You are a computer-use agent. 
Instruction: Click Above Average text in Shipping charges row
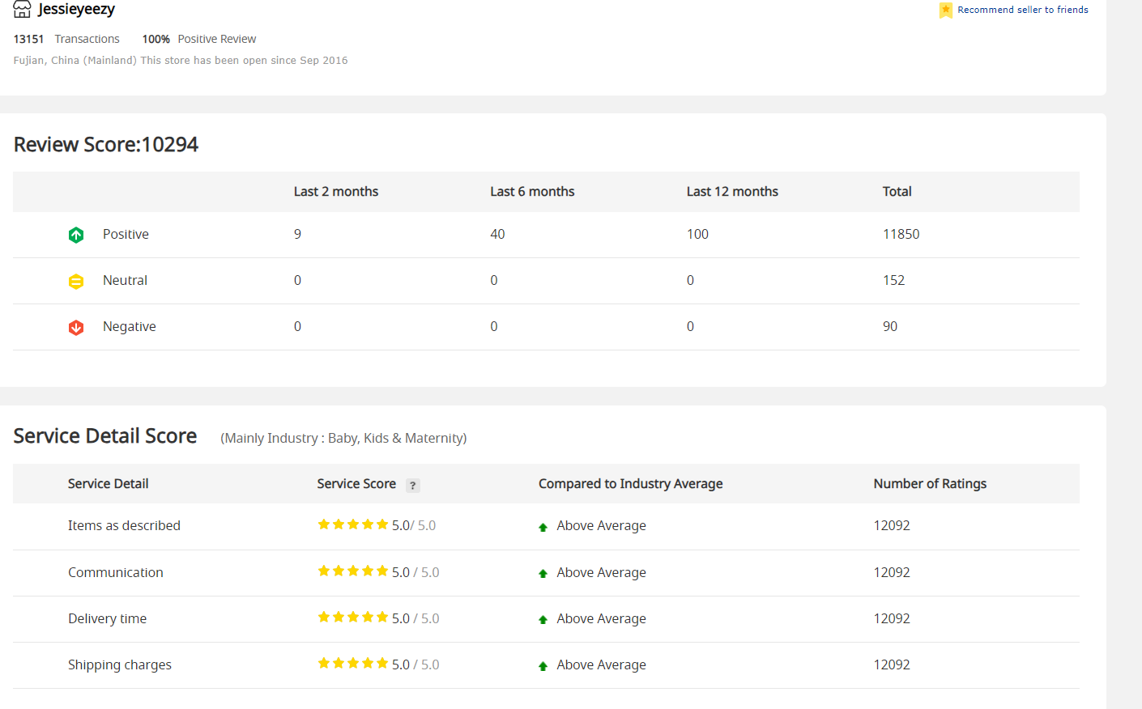[x=602, y=664]
